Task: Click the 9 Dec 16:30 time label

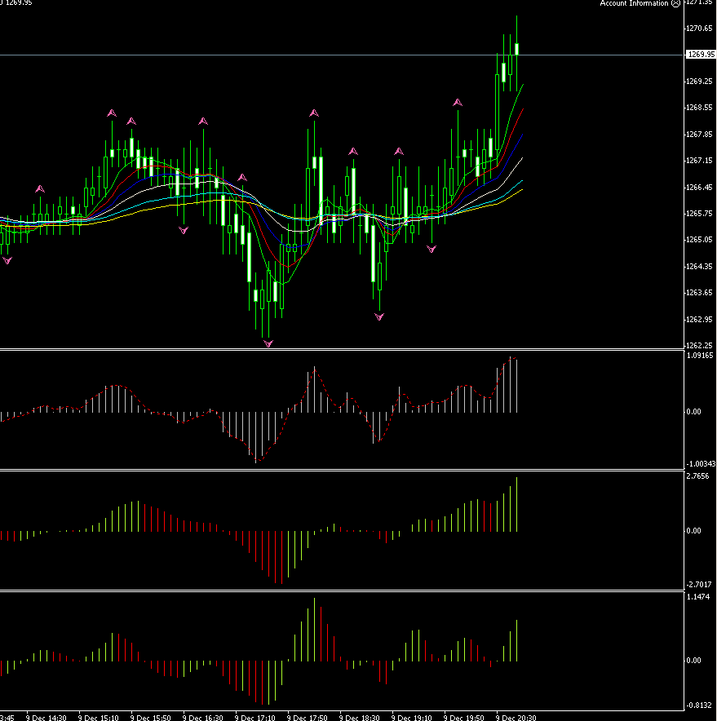Action: (203, 717)
